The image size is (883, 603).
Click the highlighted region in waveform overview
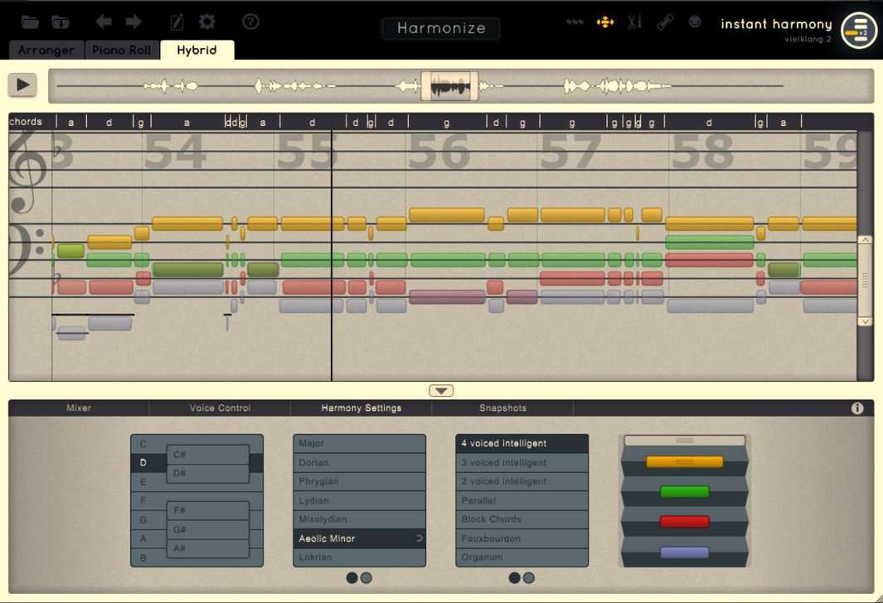pos(449,86)
